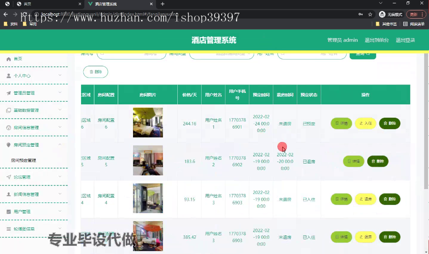
Task: Delete the 93.15 price row
Action: point(389,199)
